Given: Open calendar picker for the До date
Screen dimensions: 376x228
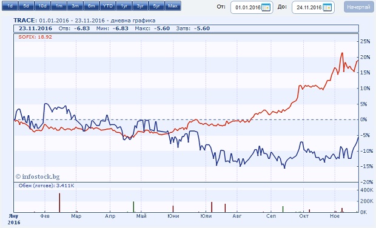Looking at the screenshot, I should click(x=327, y=8).
